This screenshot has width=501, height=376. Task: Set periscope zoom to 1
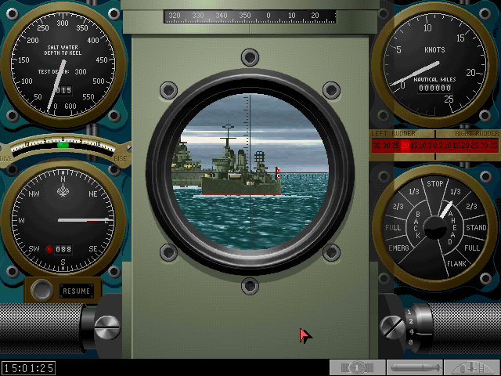[x=409, y=312]
